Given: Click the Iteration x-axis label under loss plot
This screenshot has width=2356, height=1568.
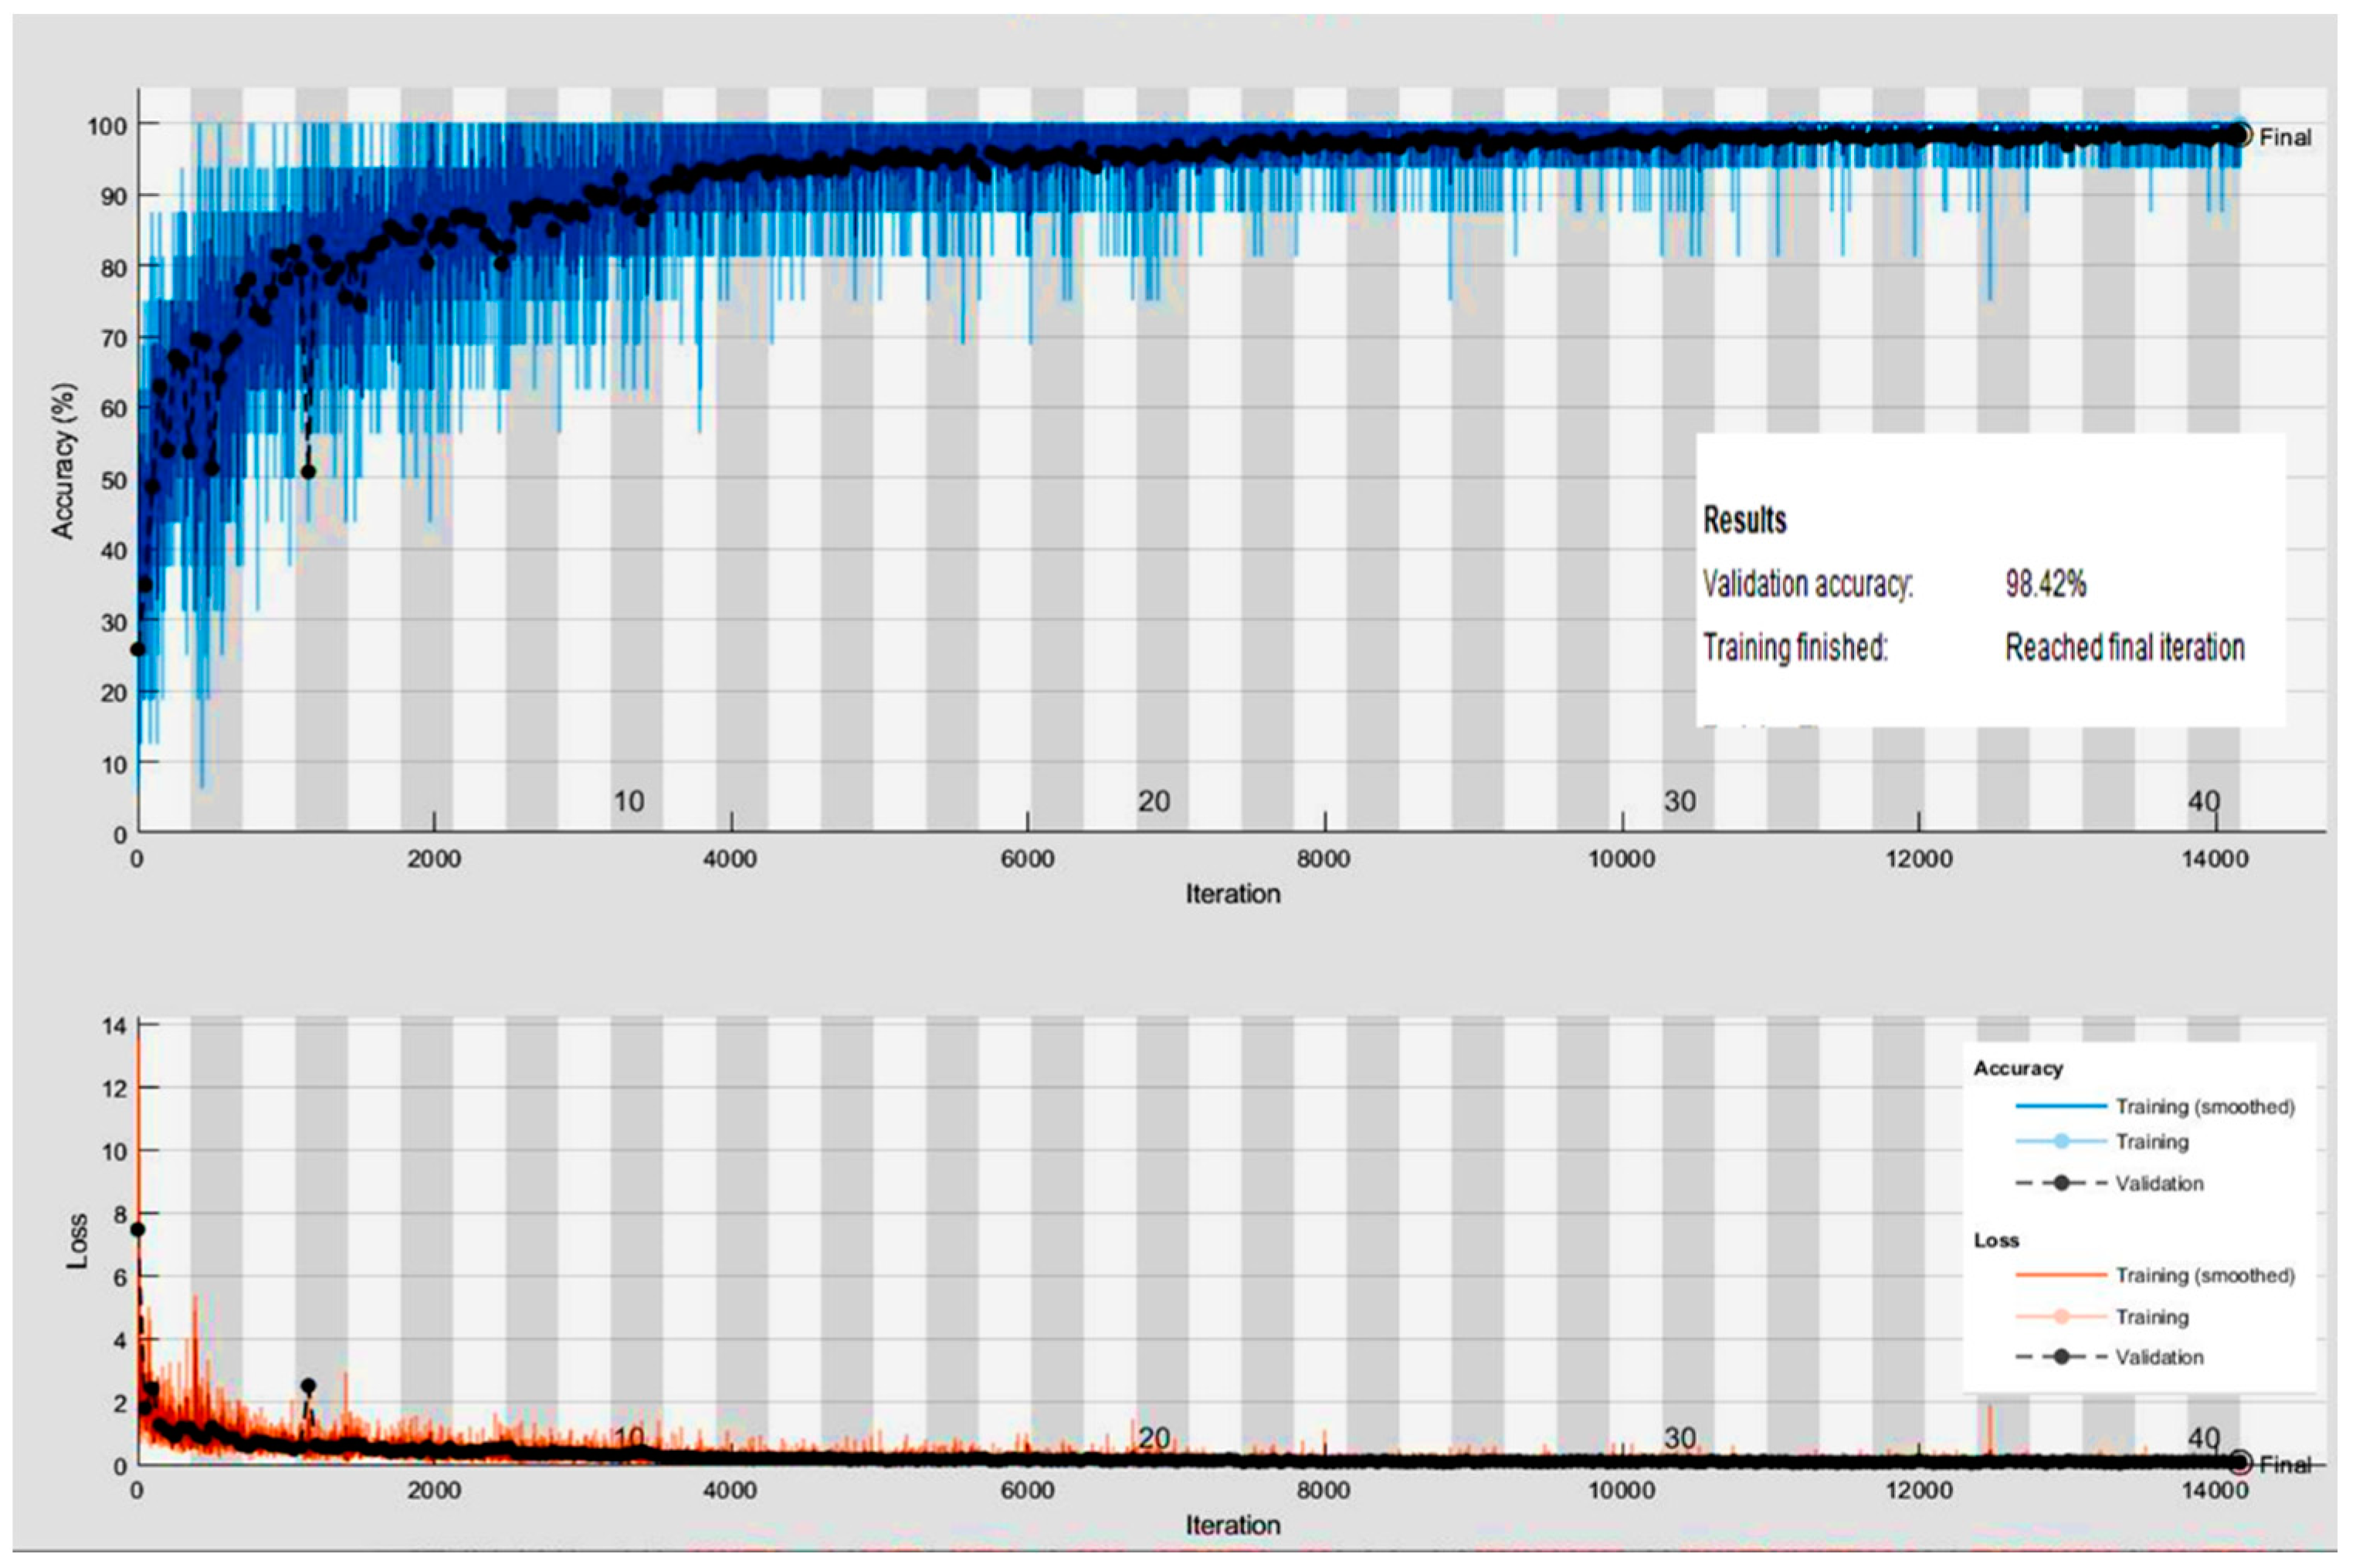Looking at the screenshot, I should tap(1232, 1525).
